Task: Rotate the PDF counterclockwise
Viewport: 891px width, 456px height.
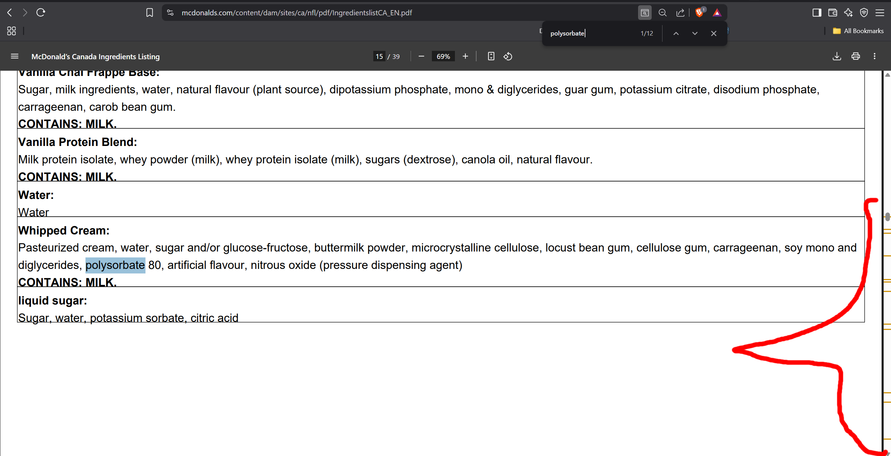Action: [x=508, y=56]
